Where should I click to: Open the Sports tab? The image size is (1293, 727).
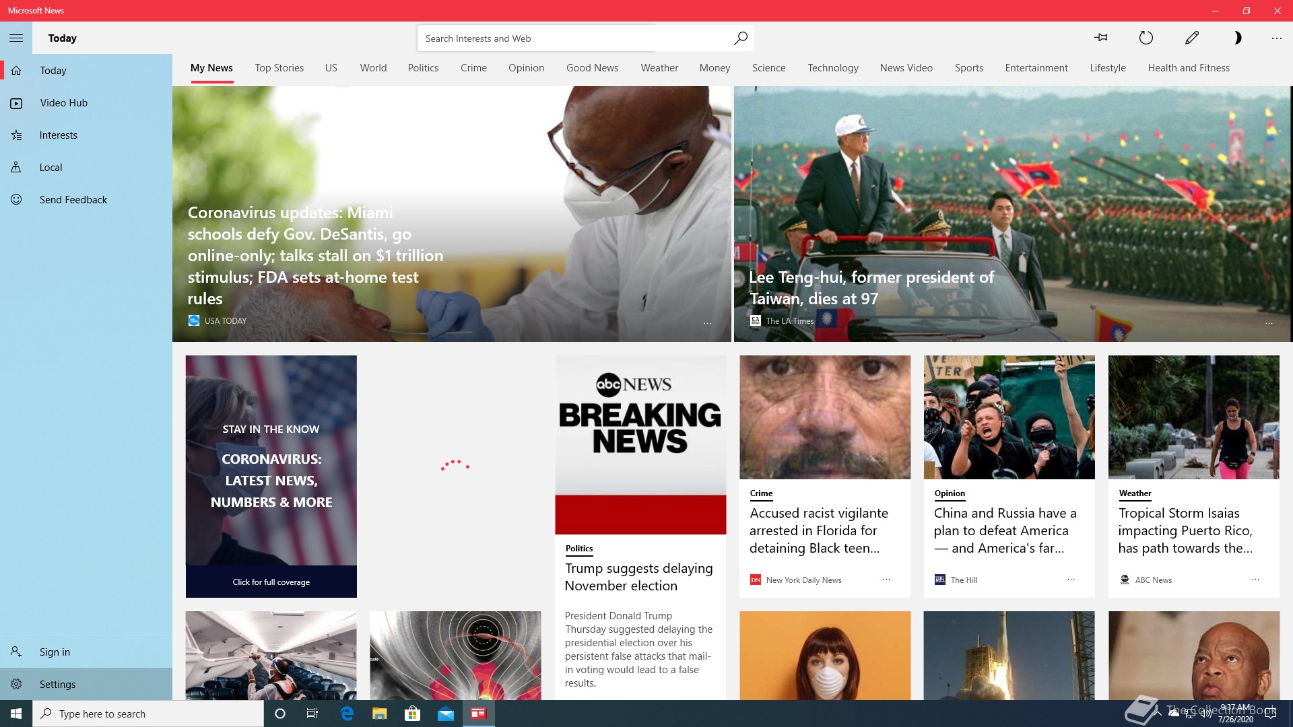968,68
